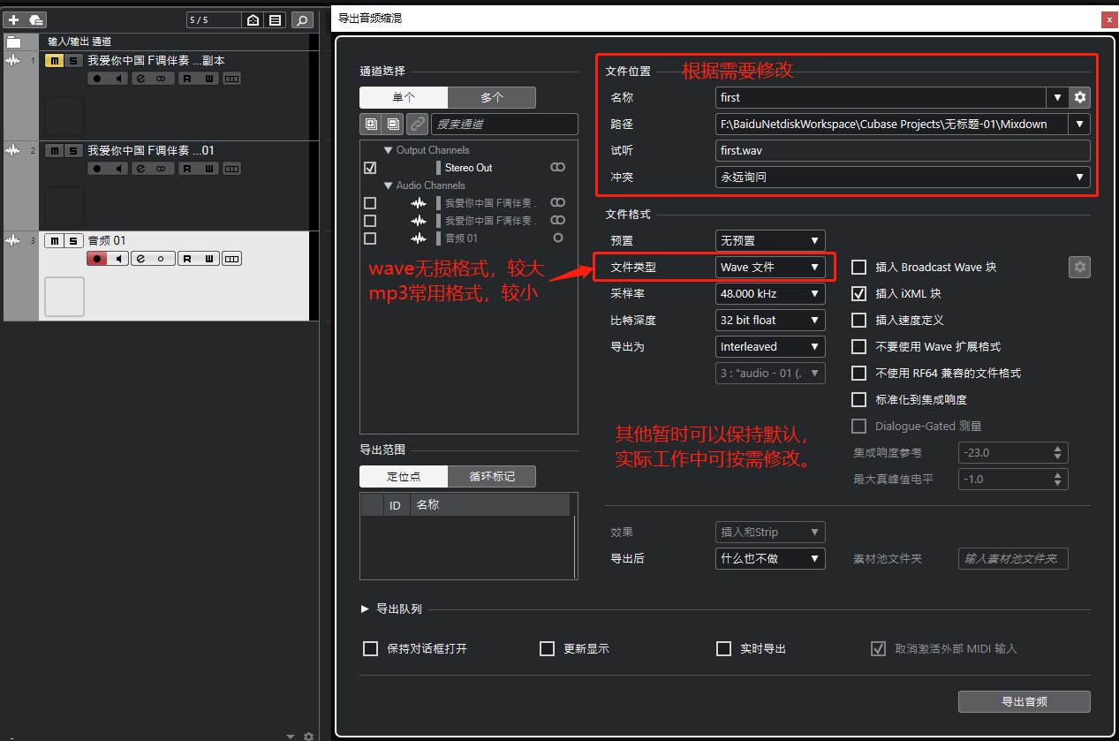The width and height of the screenshot is (1119, 741).
Task: Click the add track plus icon
Action: (x=13, y=19)
